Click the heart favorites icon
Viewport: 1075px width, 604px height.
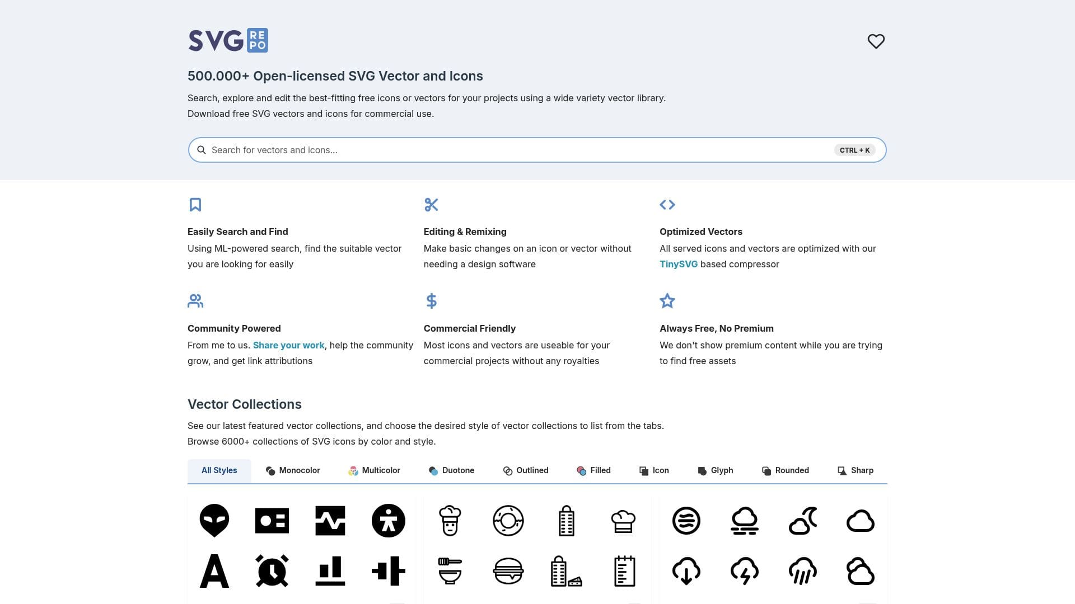pos(876,41)
